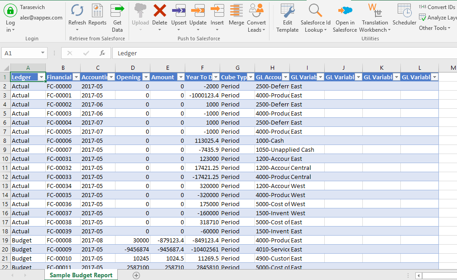Expand the Upsert dropdown arrow
The width and height of the screenshot is (457, 280).
coord(178,30)
